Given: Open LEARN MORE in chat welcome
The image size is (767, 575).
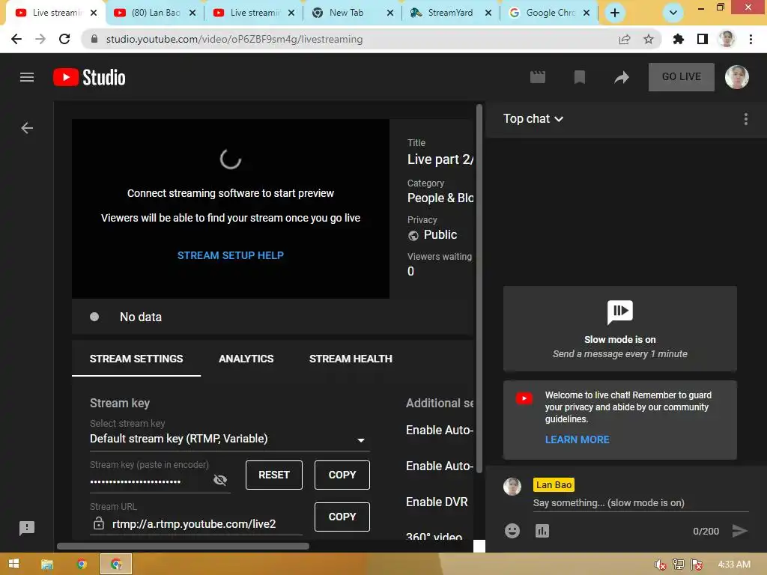Looking at the screenshot, I should 577,439.
